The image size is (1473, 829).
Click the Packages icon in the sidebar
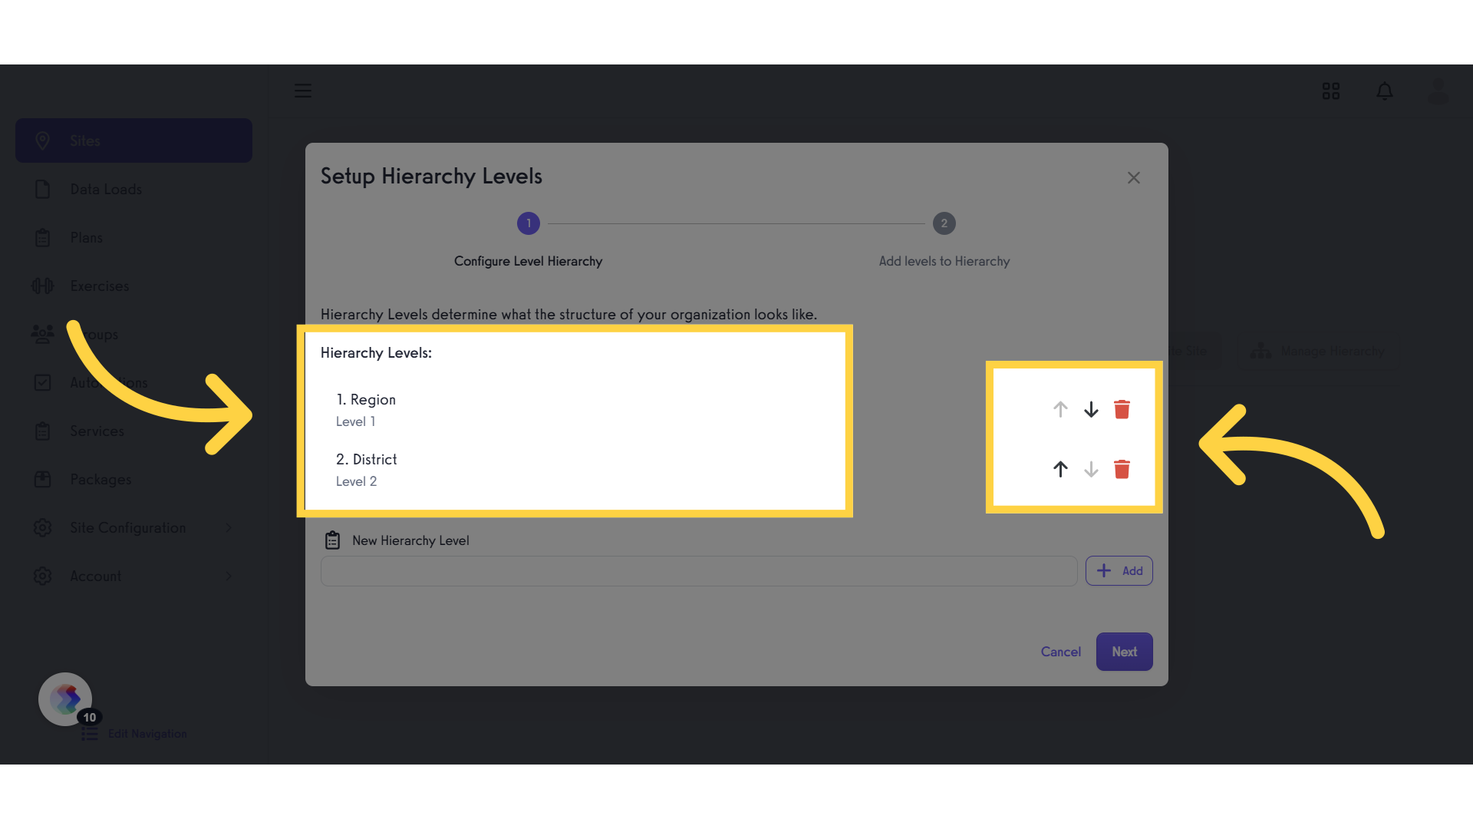[43, 479]
